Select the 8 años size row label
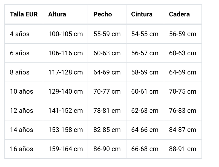This screenshot has height=167, width=219. click(x=20, y=72)
